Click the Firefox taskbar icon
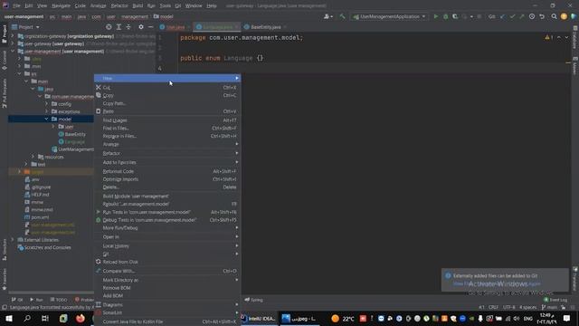 [81, 318]
